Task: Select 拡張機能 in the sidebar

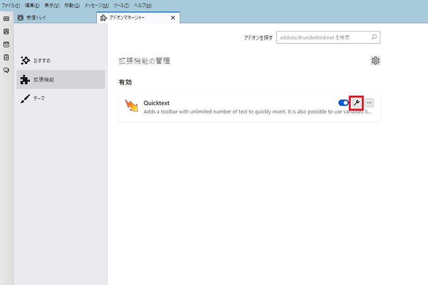Action: [44, 79]
